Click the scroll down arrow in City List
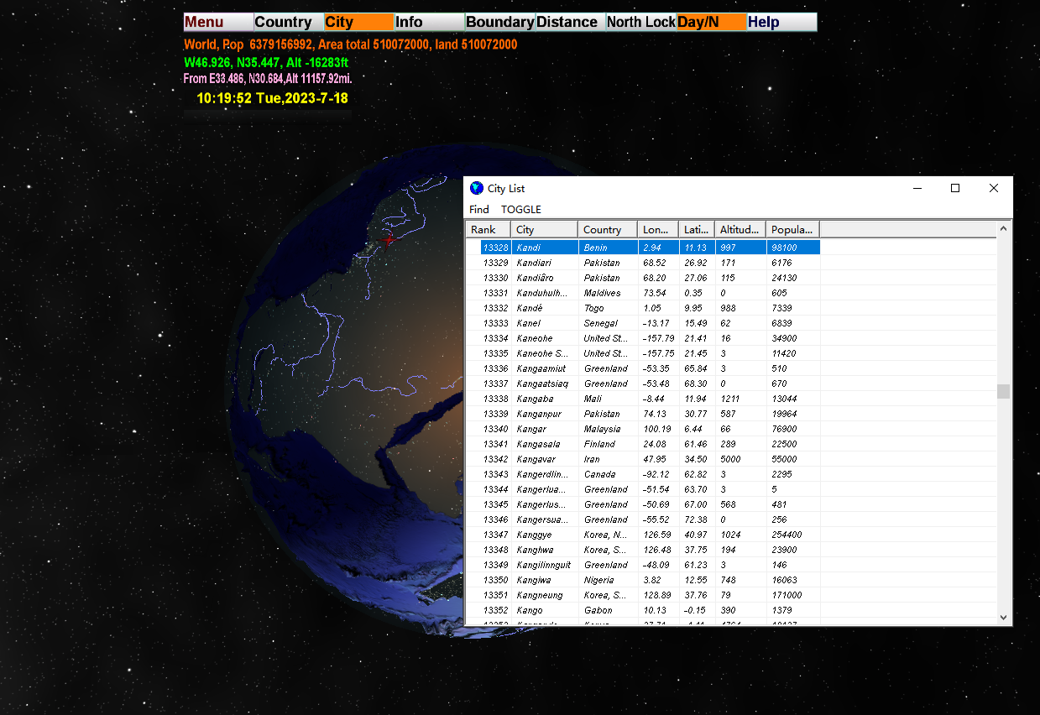 (1003, 617)
